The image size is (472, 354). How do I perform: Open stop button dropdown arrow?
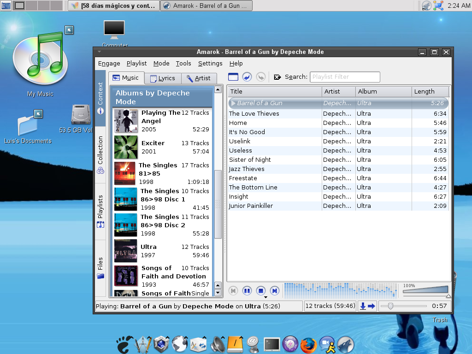coord(265,297)
